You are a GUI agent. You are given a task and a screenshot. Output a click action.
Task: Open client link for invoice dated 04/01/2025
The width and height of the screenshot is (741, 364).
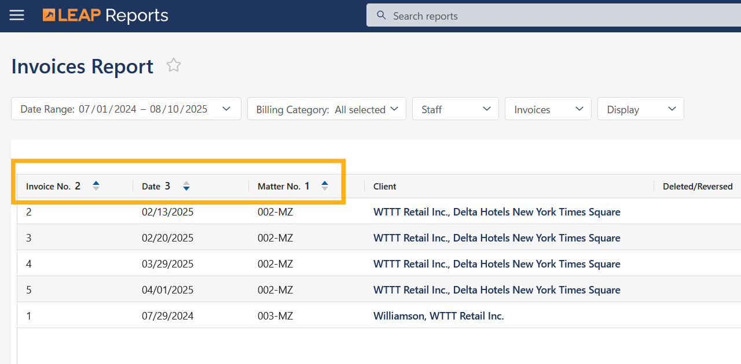pos(496,290)
